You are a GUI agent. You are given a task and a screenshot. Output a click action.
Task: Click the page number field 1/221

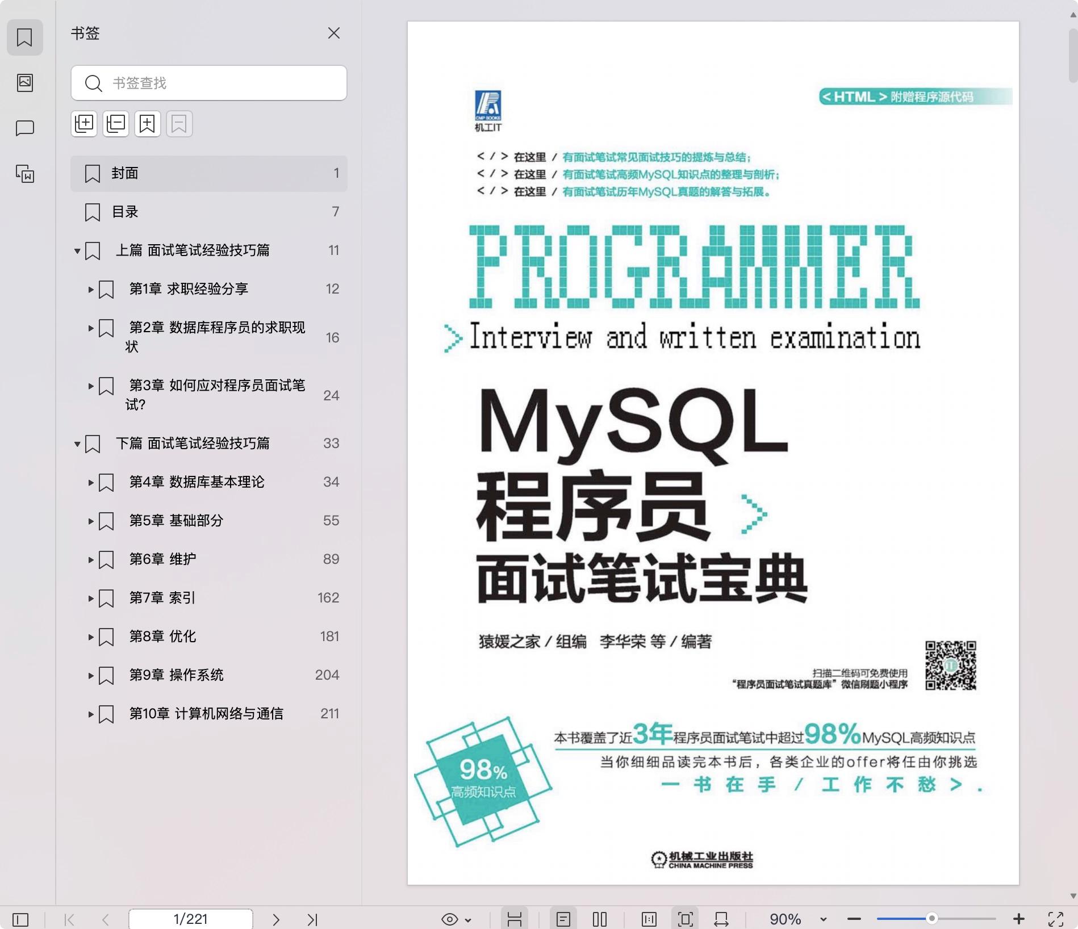click(x=191, y=919)
